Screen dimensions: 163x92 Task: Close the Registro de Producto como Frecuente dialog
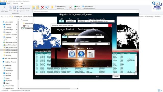pos(110,26)
